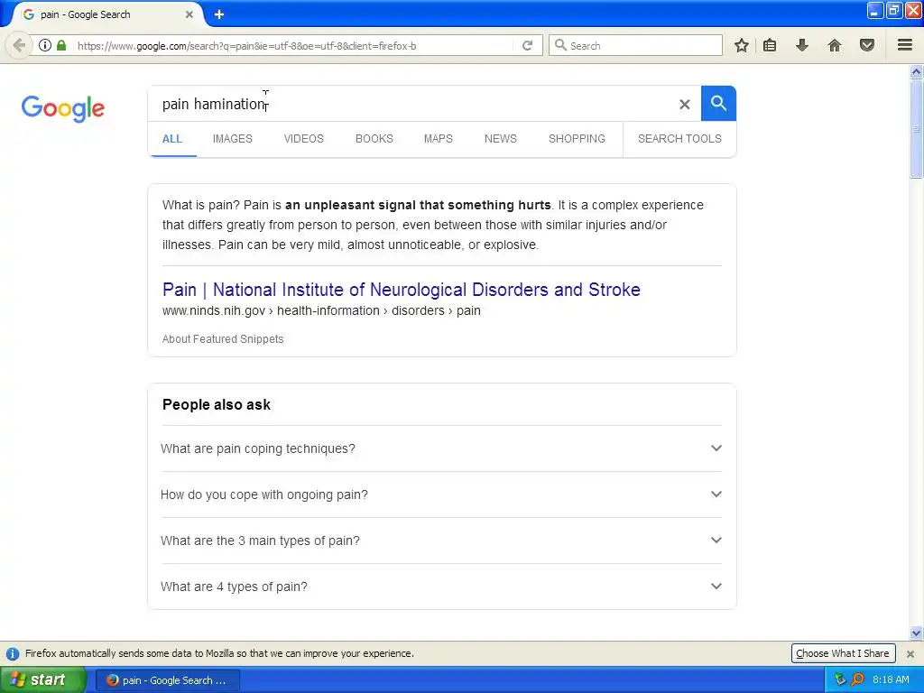Click the 'People also ask' heading
The image size is (924, 693).
point(217,405)
